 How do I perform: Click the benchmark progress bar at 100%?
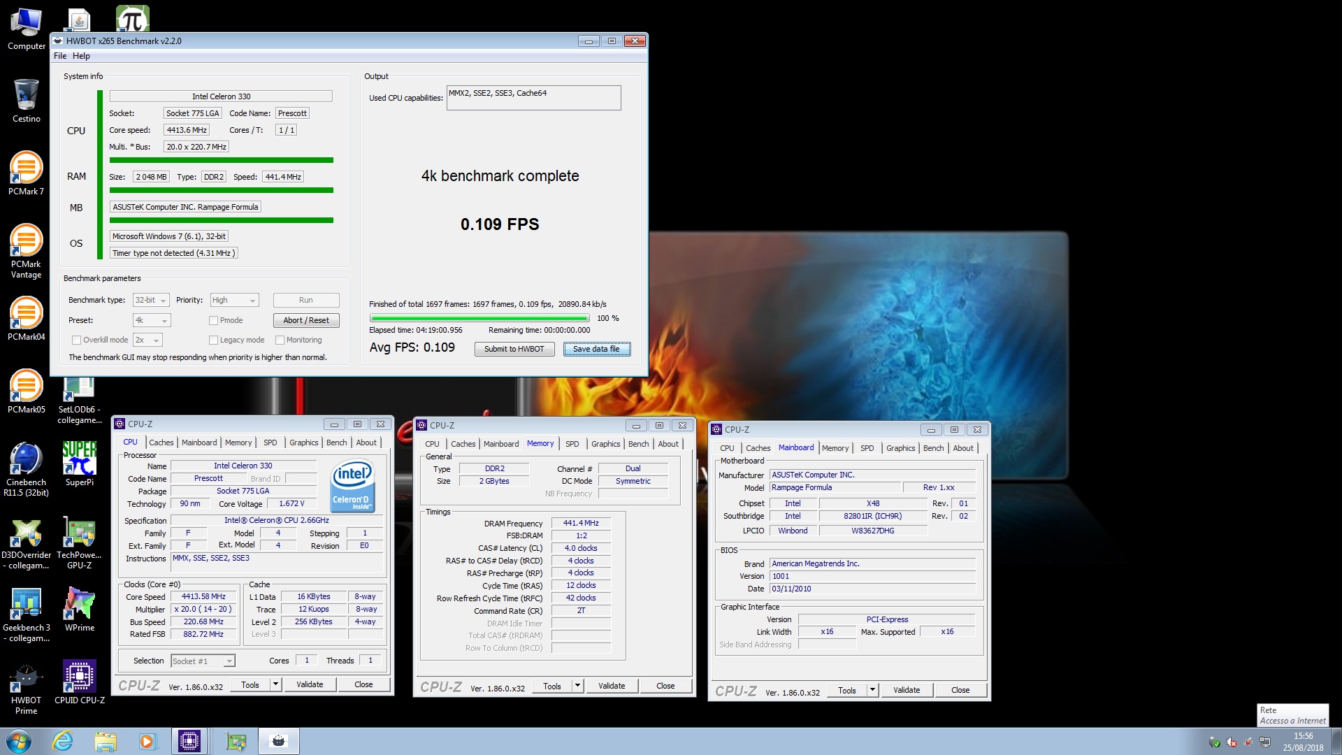click(479, 319)
